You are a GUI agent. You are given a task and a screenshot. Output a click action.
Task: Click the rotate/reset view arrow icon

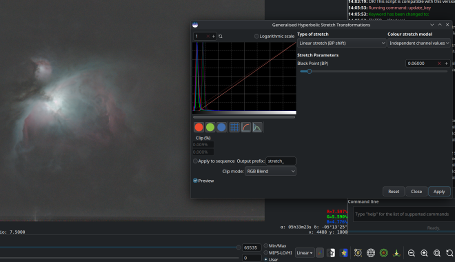point(449,253)
